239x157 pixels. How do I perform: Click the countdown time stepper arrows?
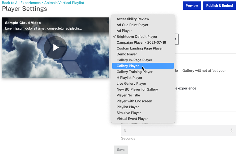point(232,131)
